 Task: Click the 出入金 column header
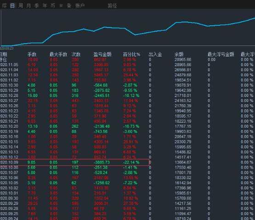coord(155,54)
